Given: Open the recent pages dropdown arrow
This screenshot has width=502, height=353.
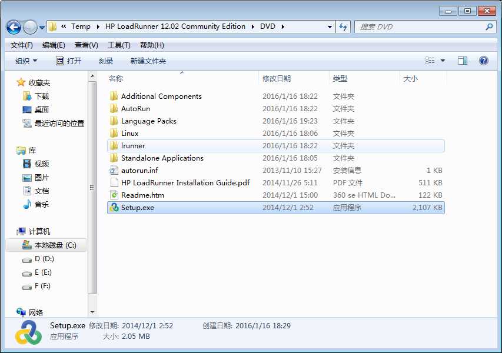Looking at the screenshot, I should click(x=42, y=28).
